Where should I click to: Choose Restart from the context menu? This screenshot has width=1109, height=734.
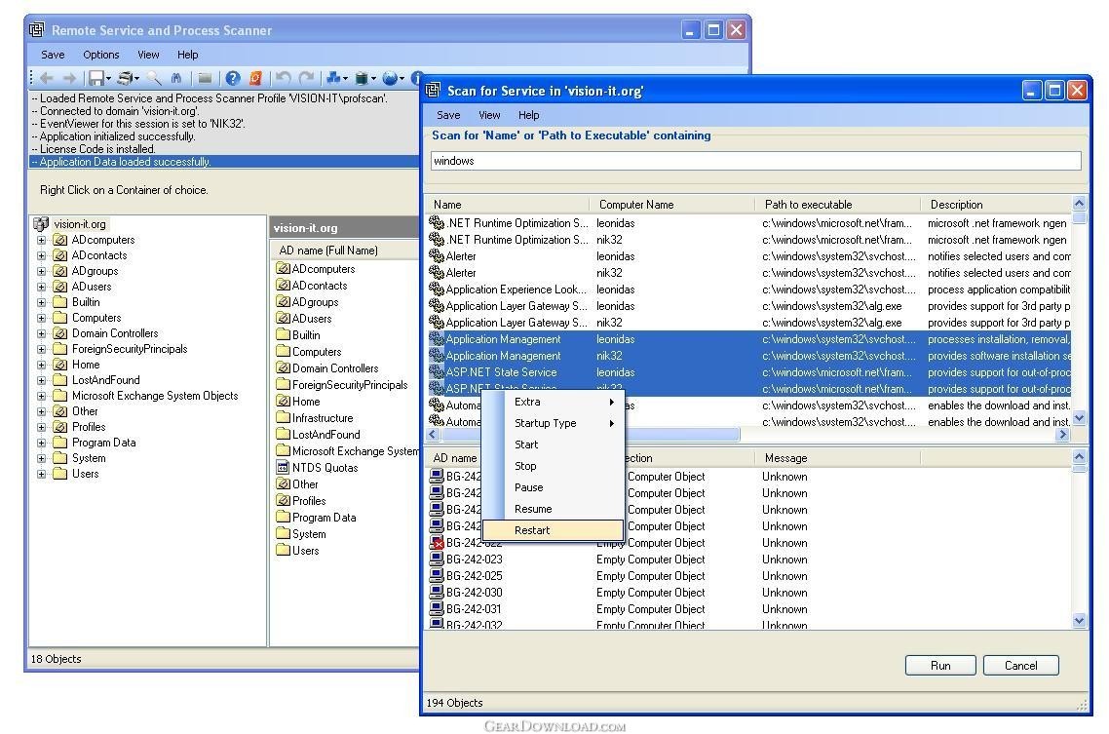tap(554, 530)
